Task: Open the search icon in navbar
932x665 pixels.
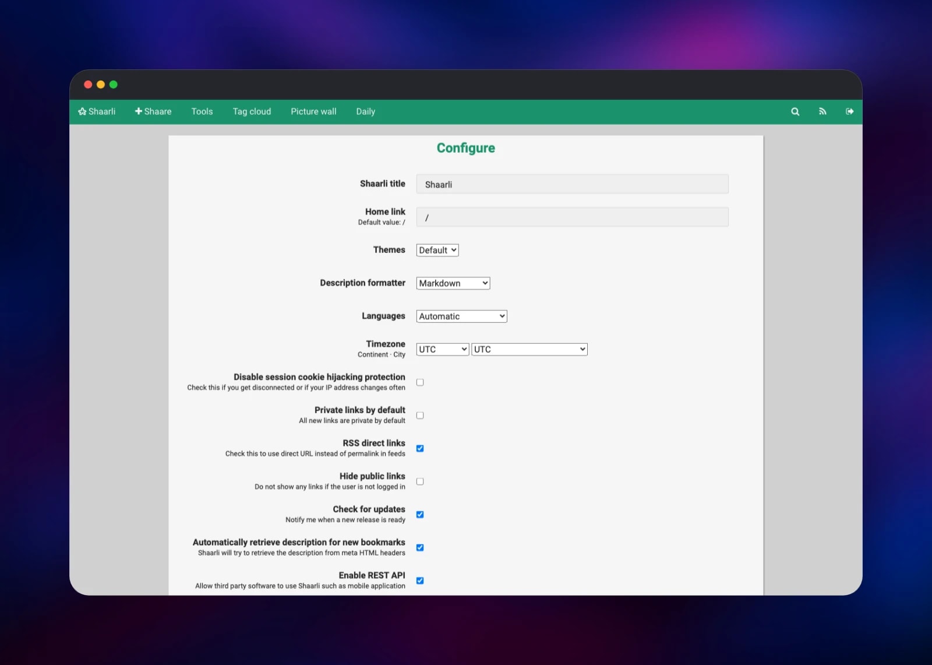Action: pyautogui.click(x=795, y=111)
